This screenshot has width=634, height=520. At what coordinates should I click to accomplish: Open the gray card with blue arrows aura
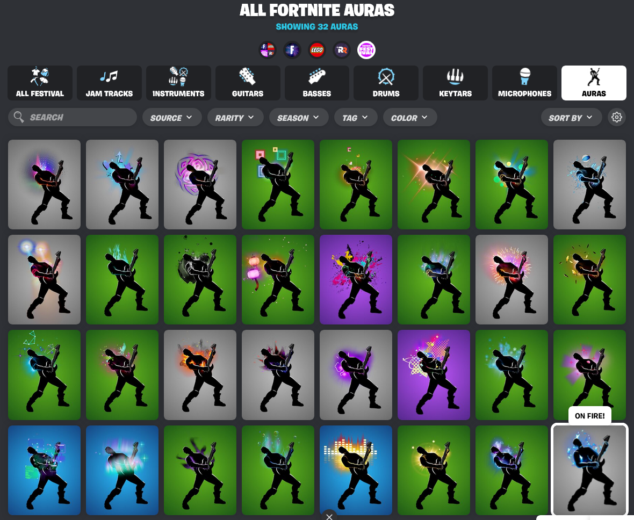[122, 184]
